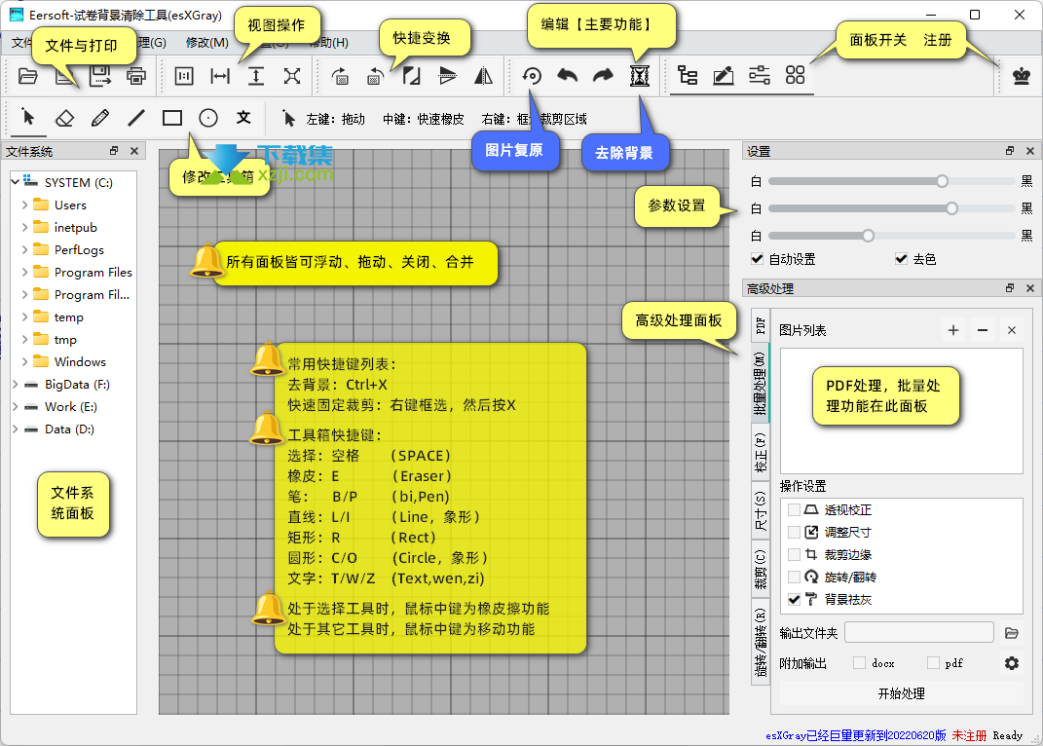Screen dimensions: 1043x746
Task: Select the Rectangle tool
Action: pos(172,118)
